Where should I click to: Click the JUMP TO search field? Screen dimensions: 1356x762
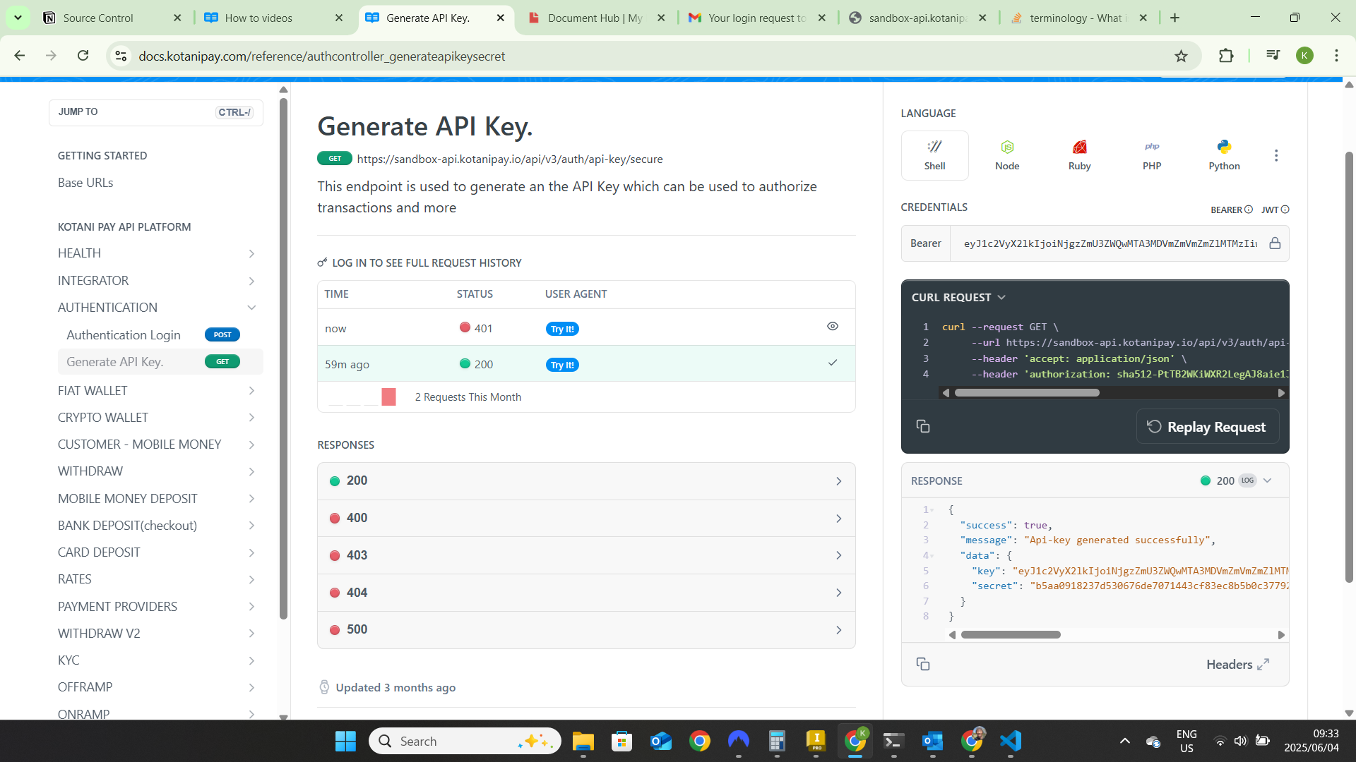tap(155, 112)
